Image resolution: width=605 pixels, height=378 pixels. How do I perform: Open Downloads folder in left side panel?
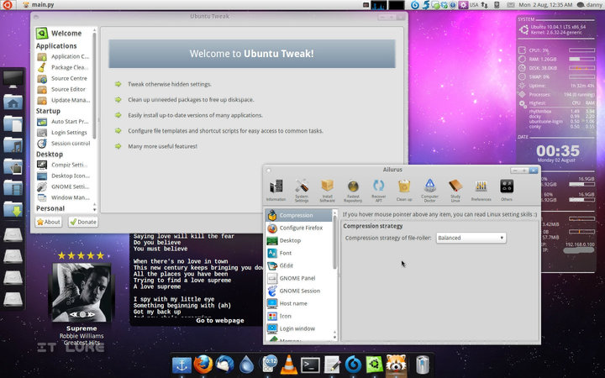point(13,209)
